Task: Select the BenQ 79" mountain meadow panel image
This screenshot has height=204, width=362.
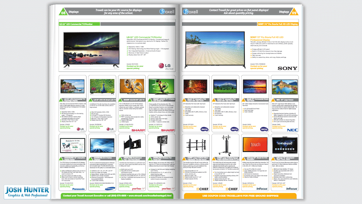Action: (x=225, y=87)
